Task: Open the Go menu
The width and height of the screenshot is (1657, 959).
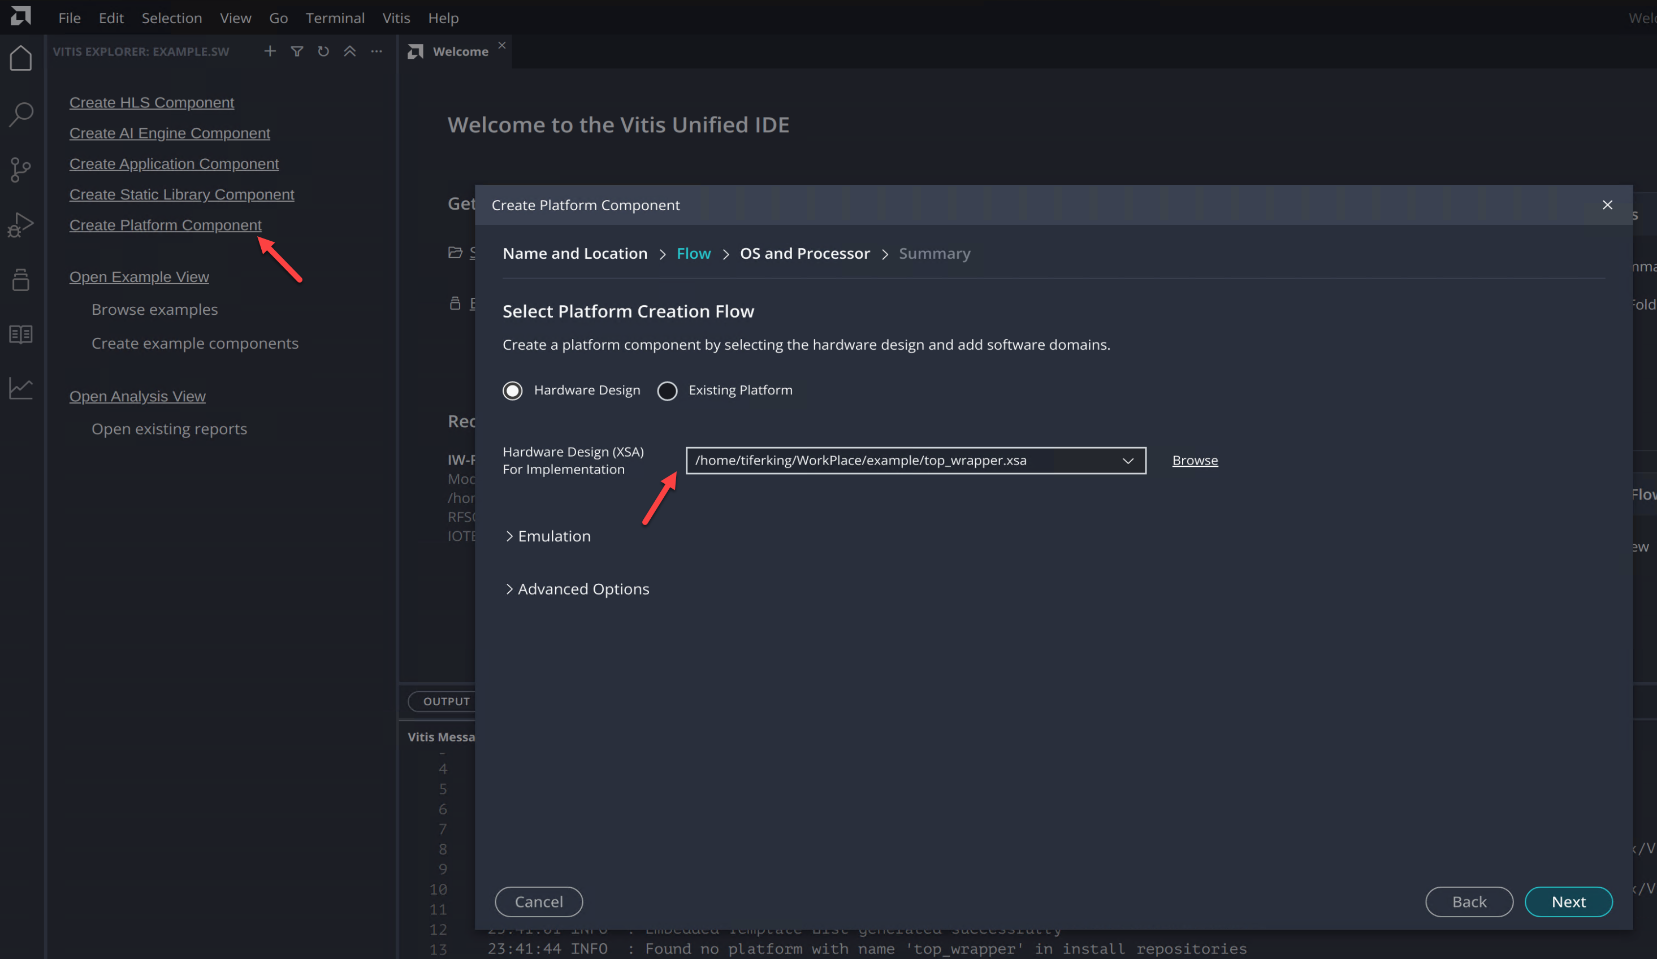Action: coord(278,18)
